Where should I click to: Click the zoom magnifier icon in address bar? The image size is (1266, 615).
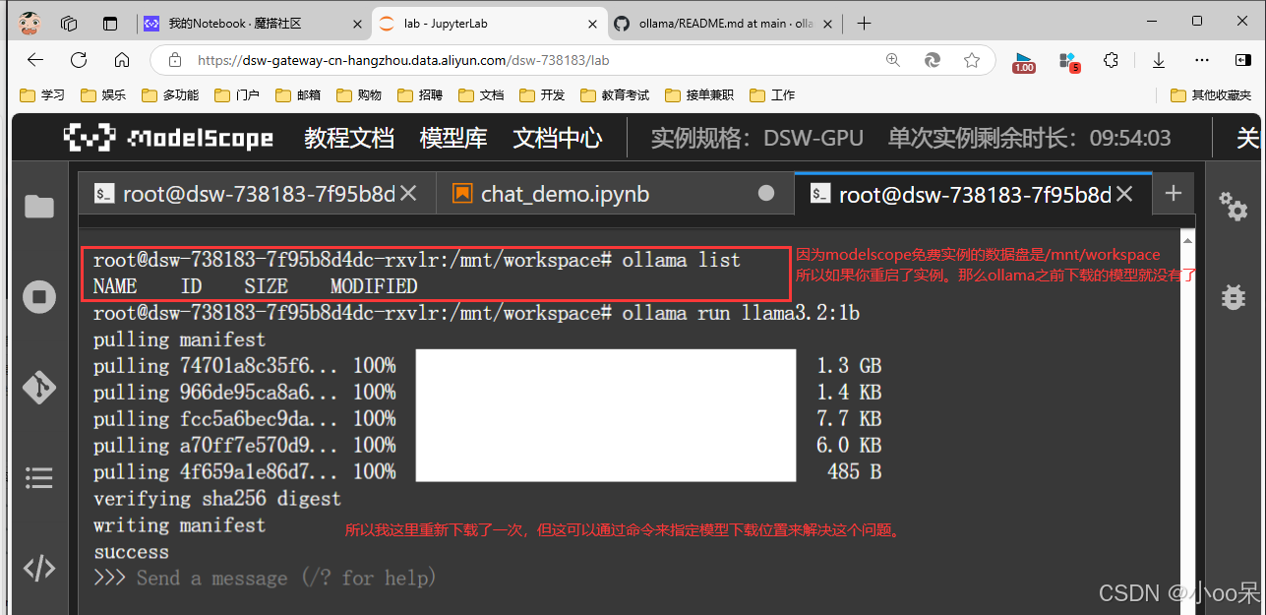coord(893,60)
